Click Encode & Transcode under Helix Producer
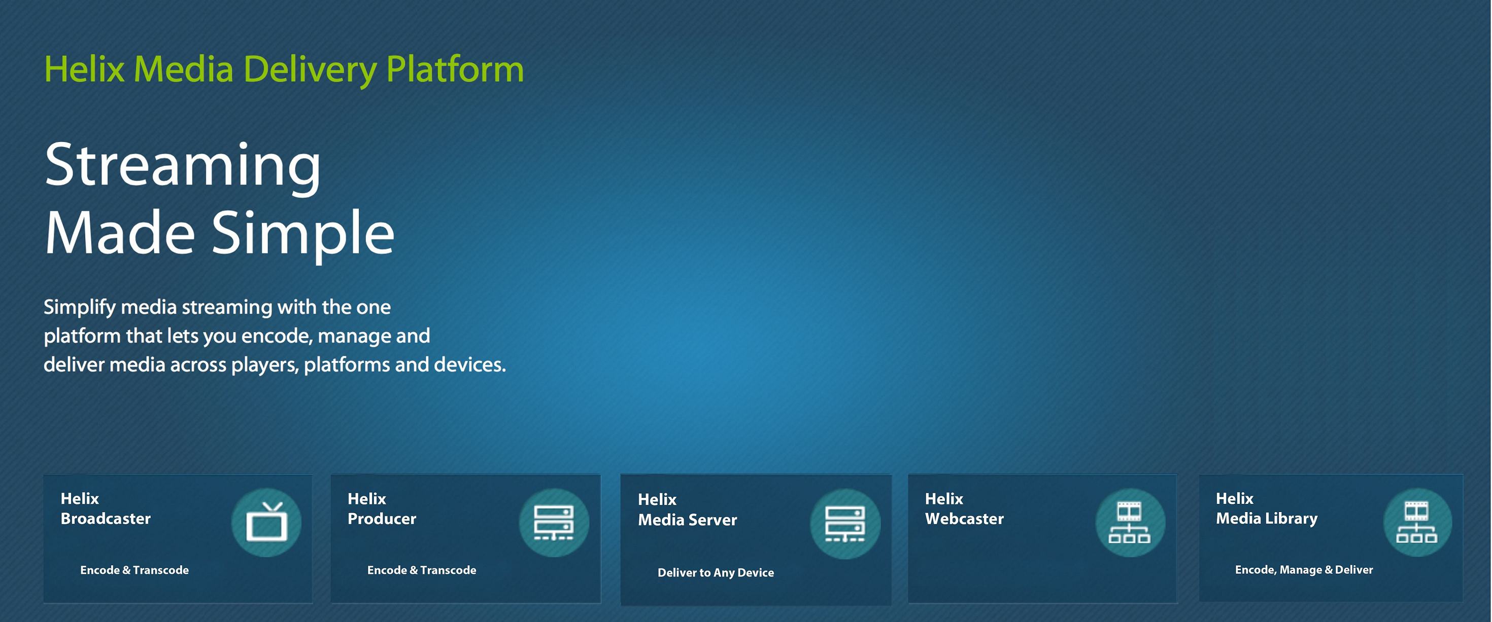This screenshot has height=622, width=1492. 422,570
